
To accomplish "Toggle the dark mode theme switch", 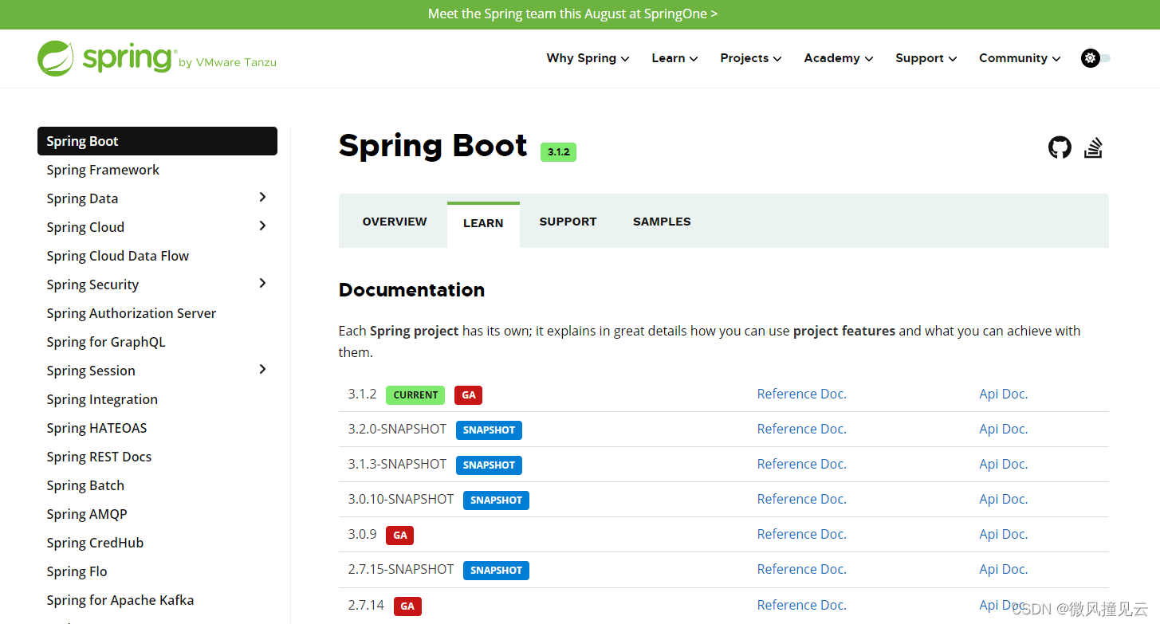I will 1095,58.
